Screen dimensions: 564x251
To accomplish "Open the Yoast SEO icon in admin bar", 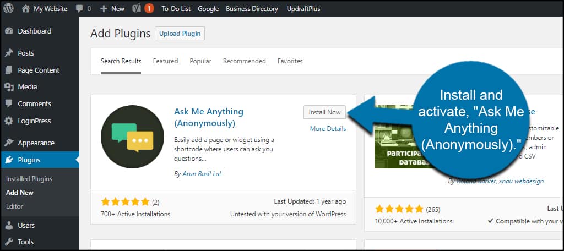I will point(137,9).
